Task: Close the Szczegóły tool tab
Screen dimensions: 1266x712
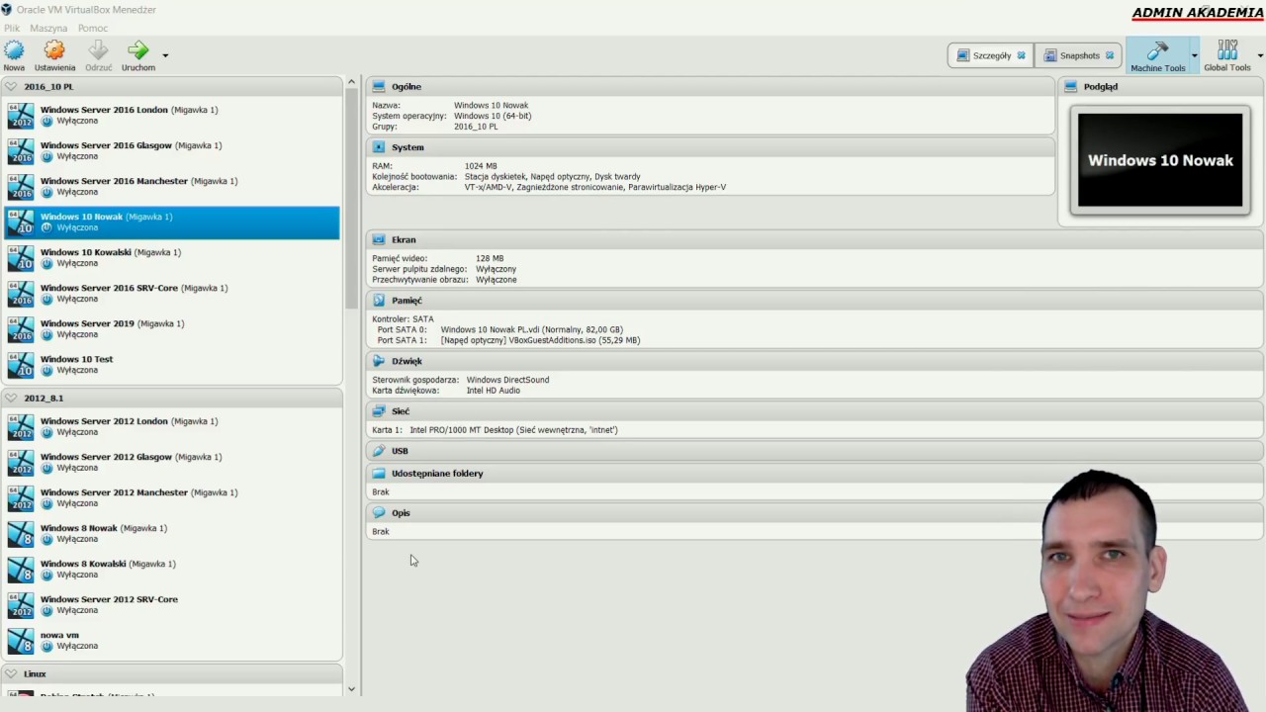Action: (x=1022, y=55)
